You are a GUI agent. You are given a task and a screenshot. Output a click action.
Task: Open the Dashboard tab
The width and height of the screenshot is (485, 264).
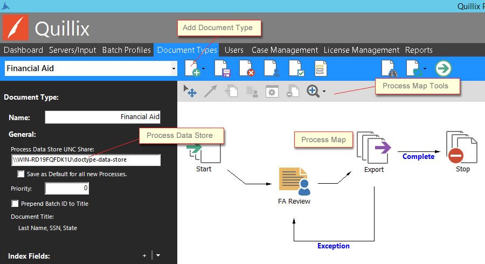click(23, 50)
